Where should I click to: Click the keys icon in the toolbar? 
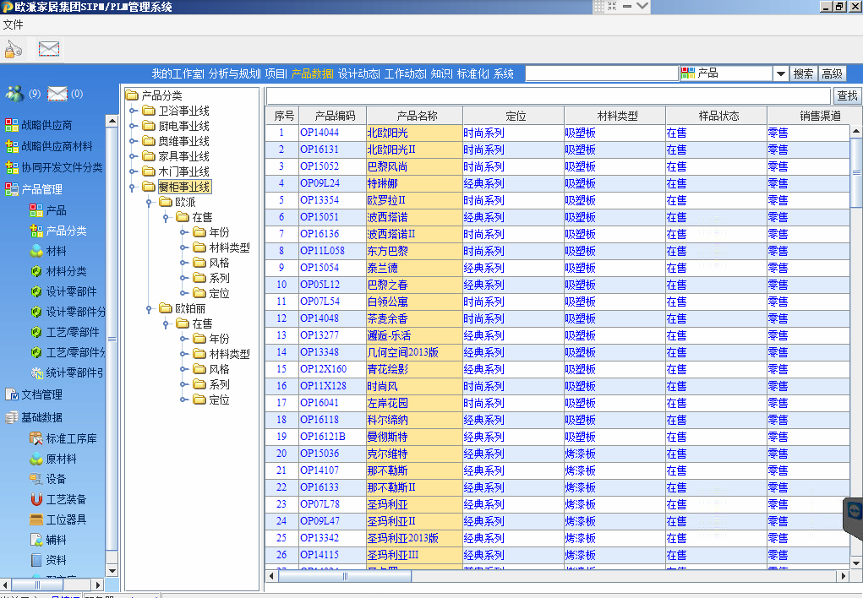(x=14, y=49)
